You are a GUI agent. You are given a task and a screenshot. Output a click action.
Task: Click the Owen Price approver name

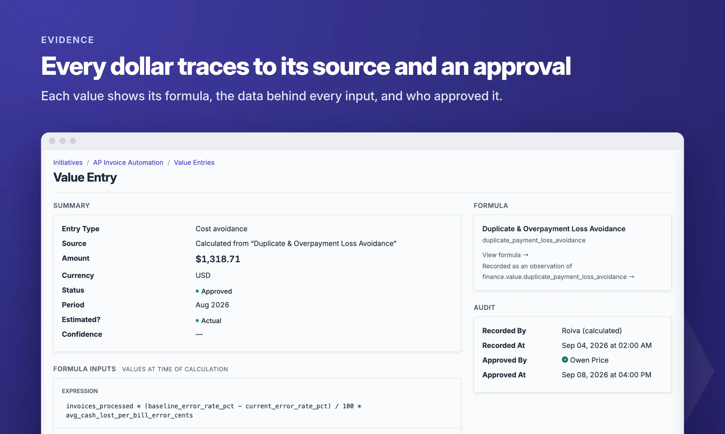coord(589,360)
